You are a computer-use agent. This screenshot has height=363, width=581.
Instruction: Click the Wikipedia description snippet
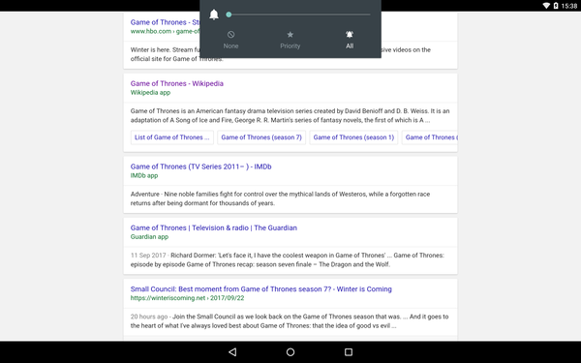(x=290, y=115)
